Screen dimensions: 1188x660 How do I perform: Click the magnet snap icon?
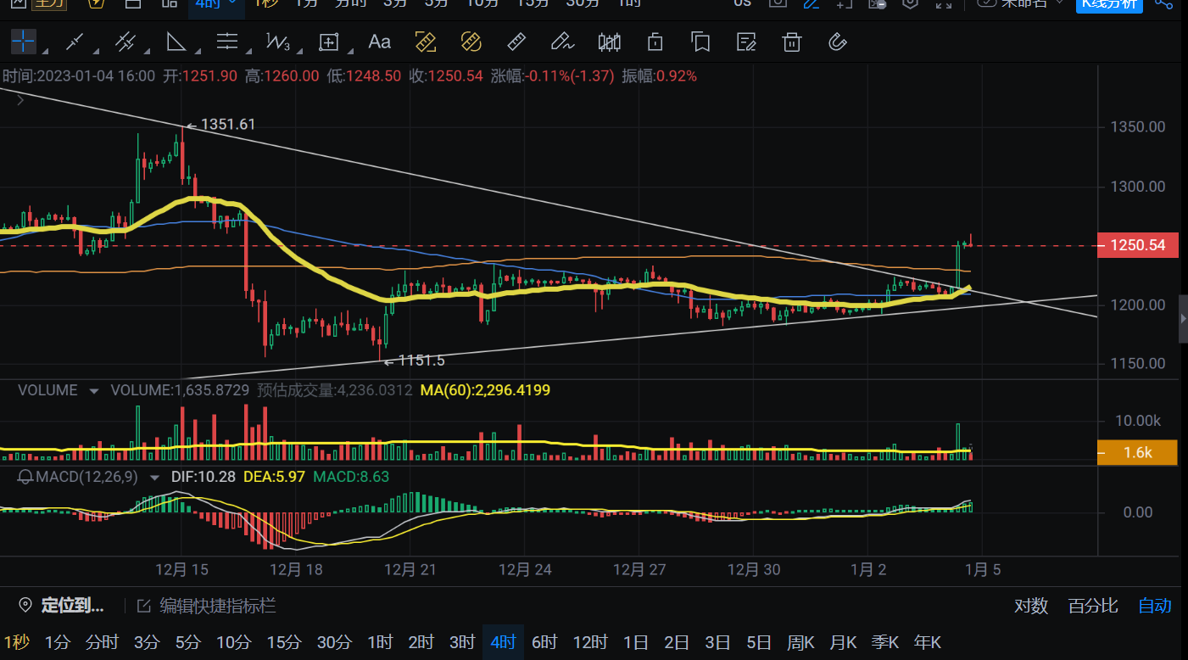pyautogui.click(x=837, y=42)
